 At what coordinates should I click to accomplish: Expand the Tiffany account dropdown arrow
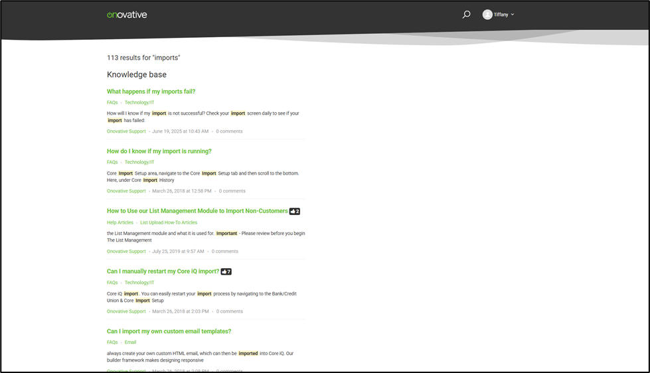[513, 15]
